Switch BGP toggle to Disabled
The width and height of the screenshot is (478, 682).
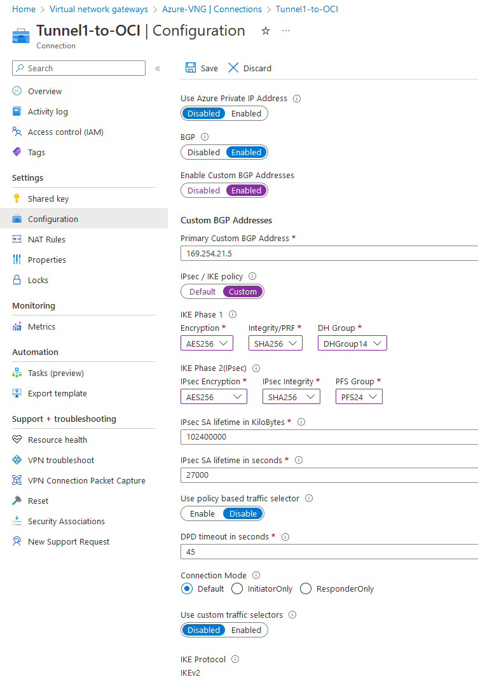[x=203, y=153]
